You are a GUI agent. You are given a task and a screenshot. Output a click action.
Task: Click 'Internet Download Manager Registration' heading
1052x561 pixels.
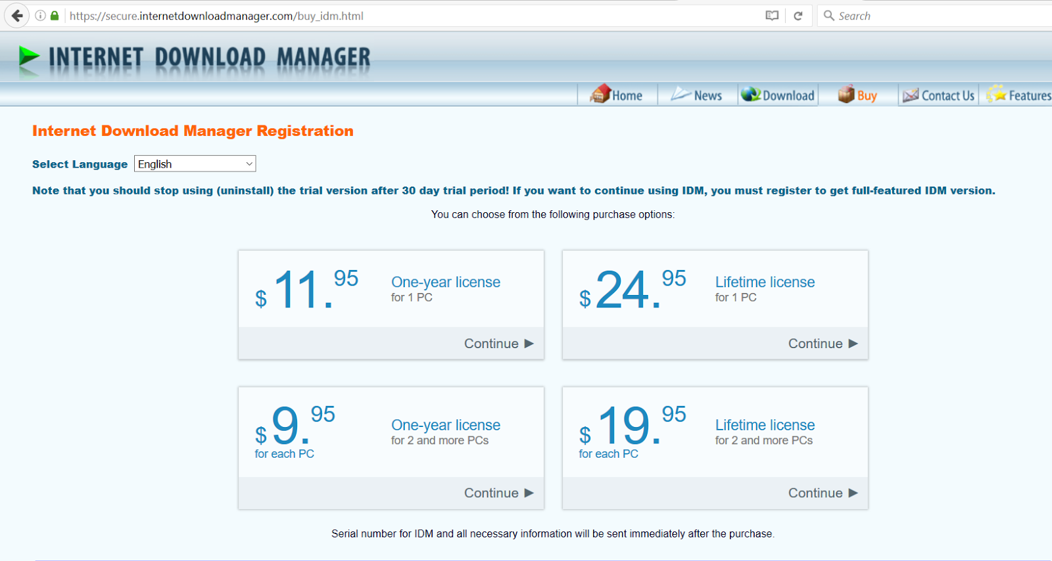[x=193, y=131]
